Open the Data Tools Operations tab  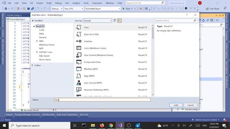click(x=67, y=115)
